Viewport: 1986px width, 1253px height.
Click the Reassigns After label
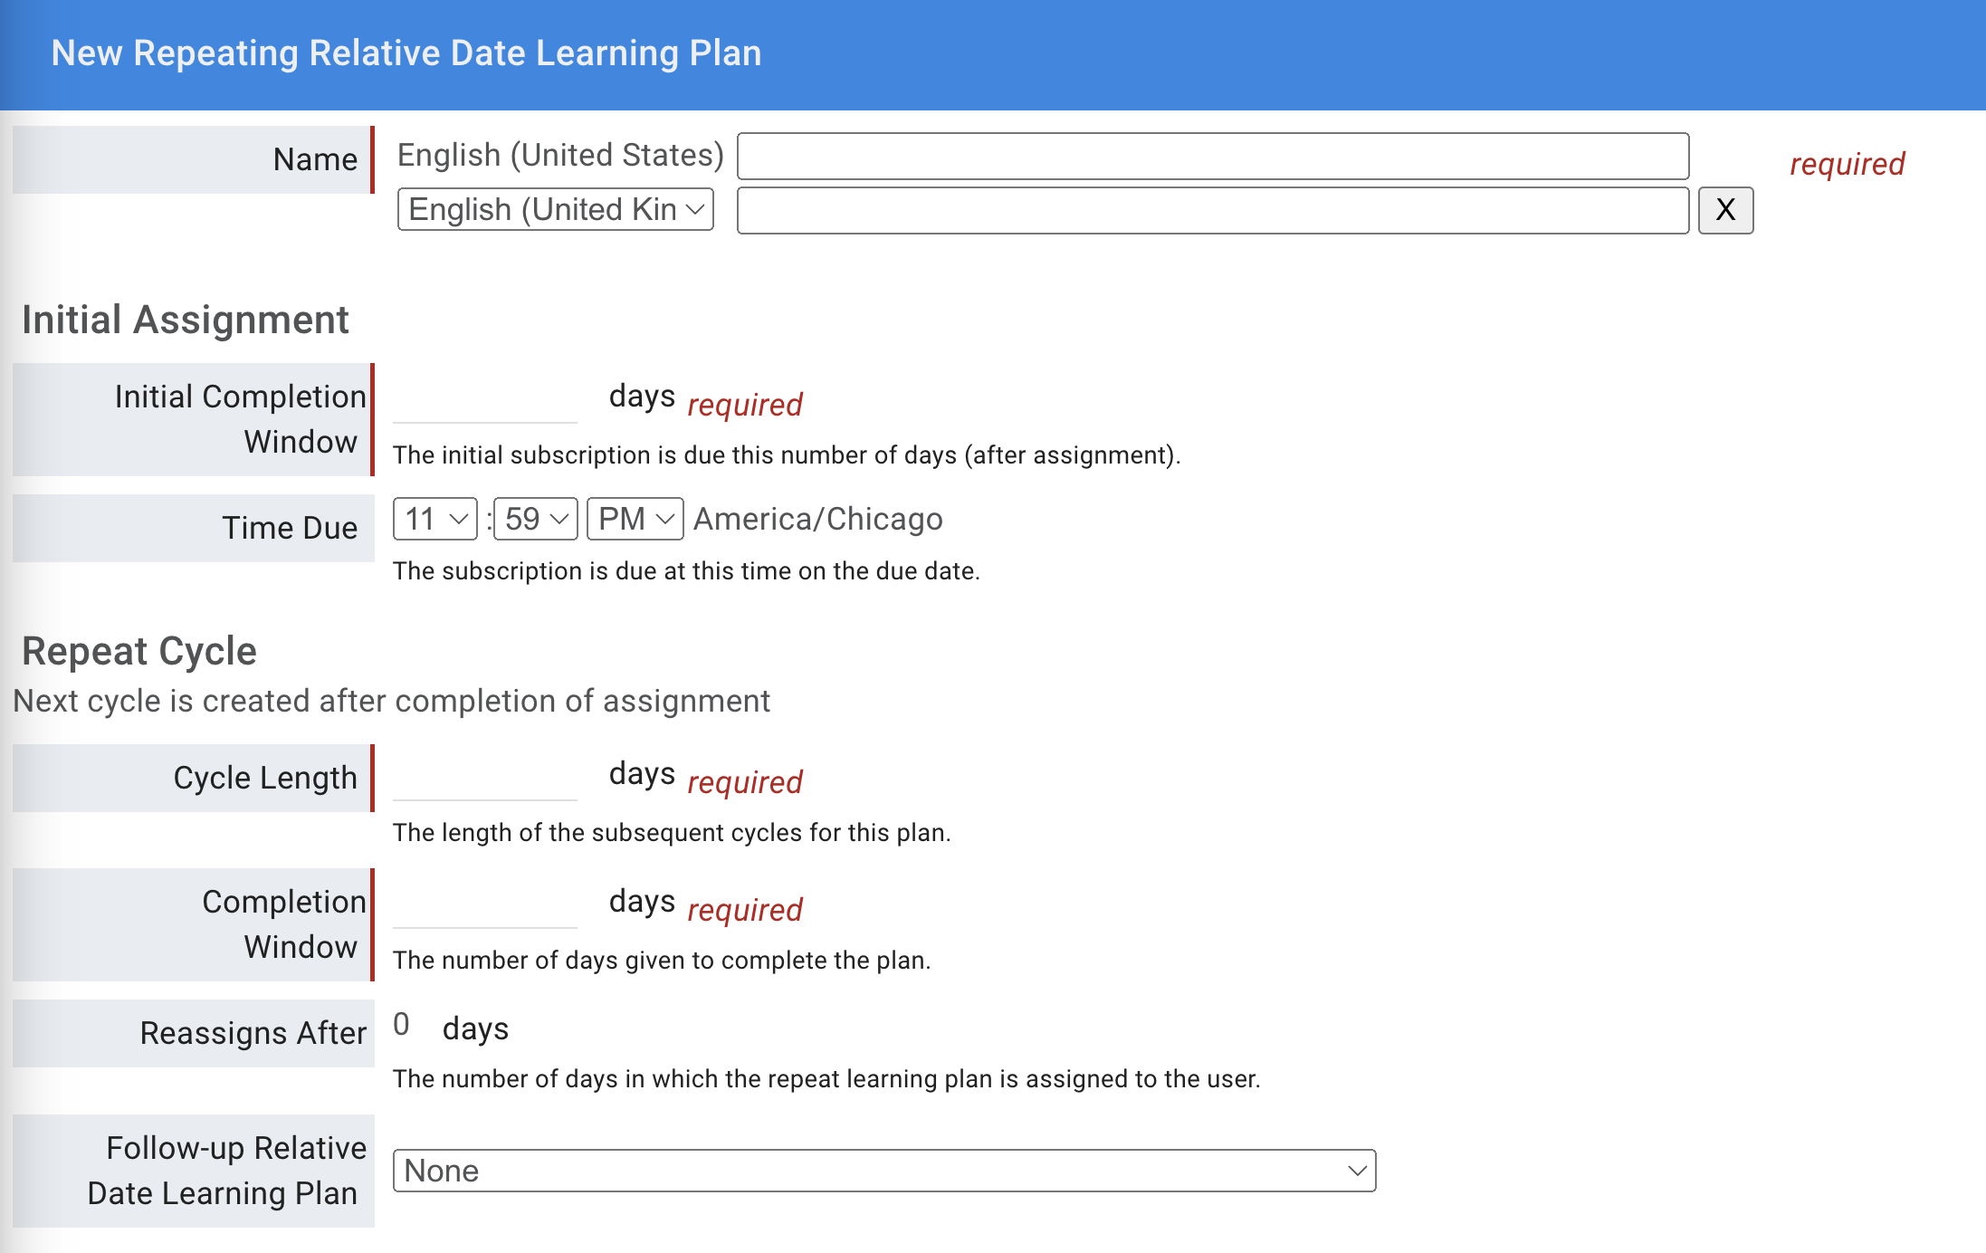pos(253,1033)
